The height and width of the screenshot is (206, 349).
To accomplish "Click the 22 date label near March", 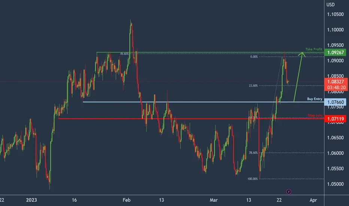I will coord(279,200).
